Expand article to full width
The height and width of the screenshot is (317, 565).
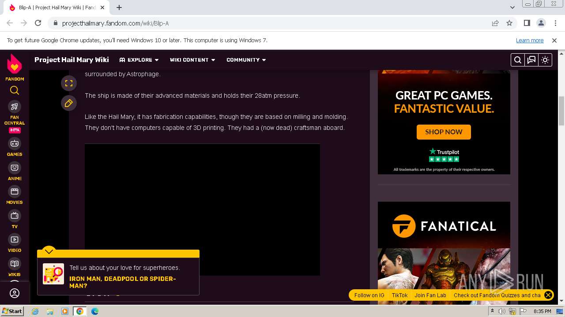69,83
